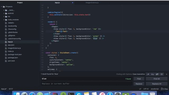
Task: Toggle the Match Case (Aa) option
Action: click(x=152, y=74)
